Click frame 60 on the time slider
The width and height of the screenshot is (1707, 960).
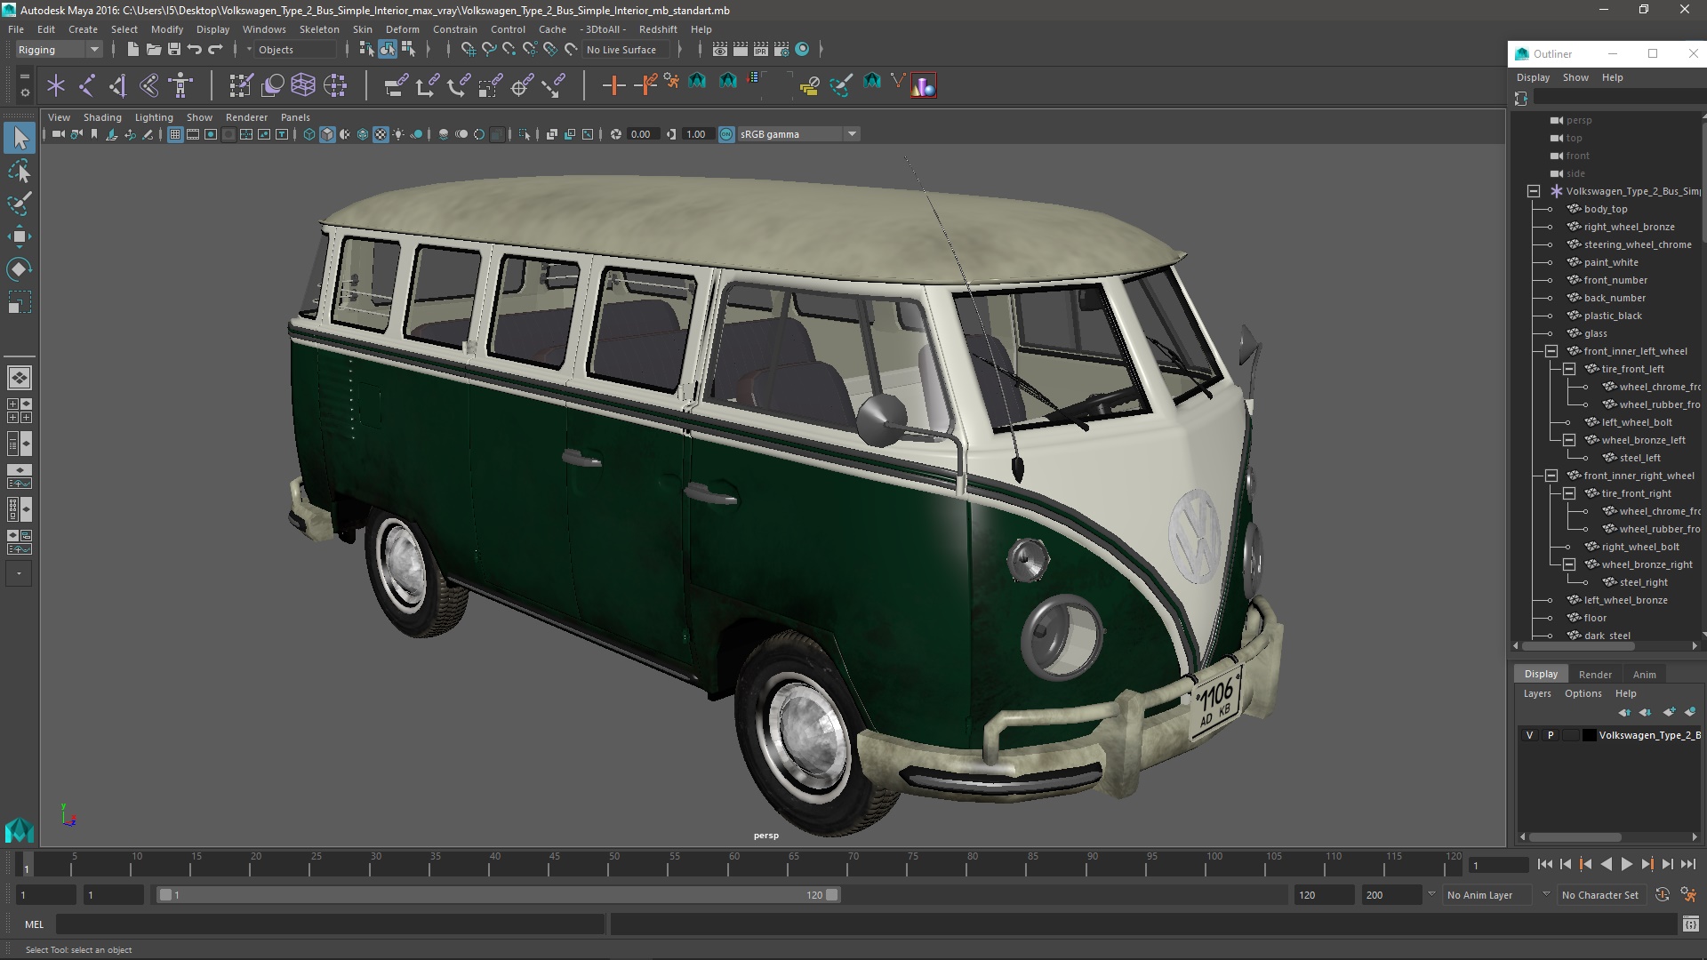[733, 864]
